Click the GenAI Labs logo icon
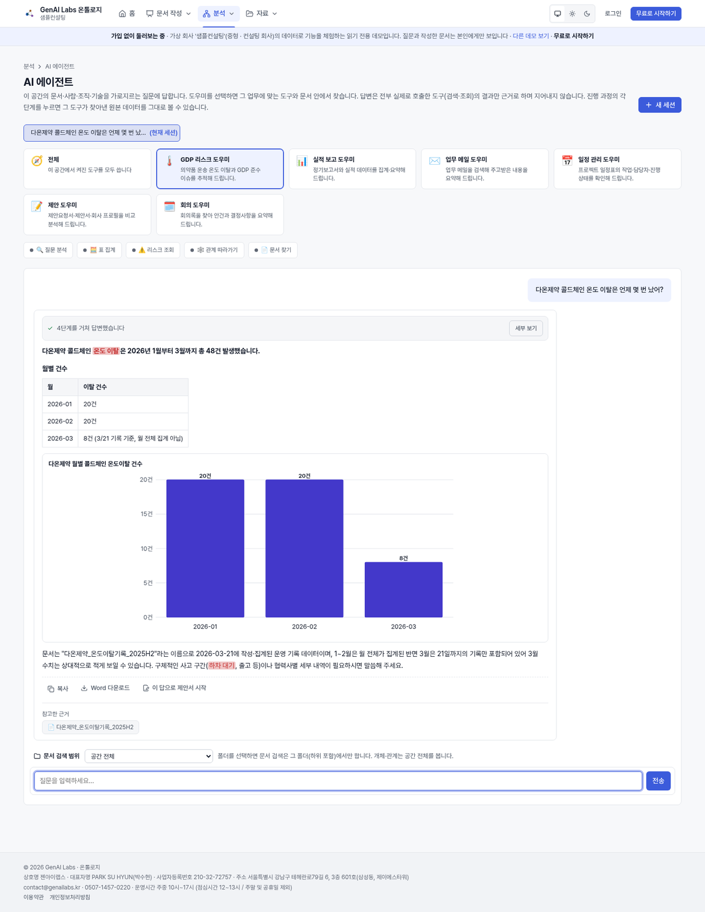 click(x=29, y=14)
